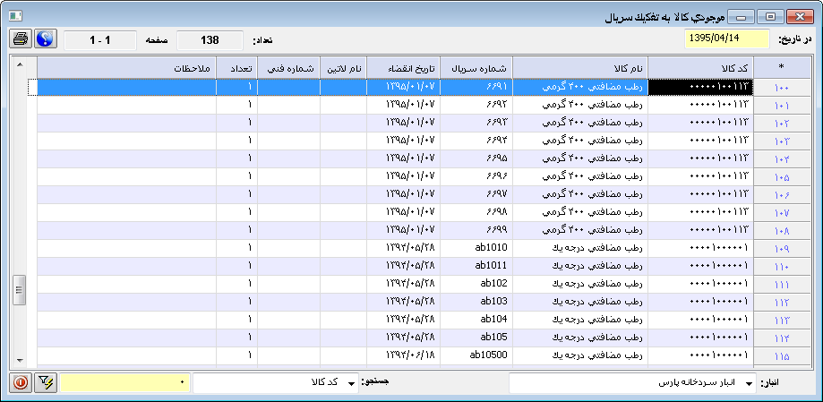The height and width of the screenshot is (402, 823).
Task: Maximize the window using the title bar button
Action: (768, 16)
